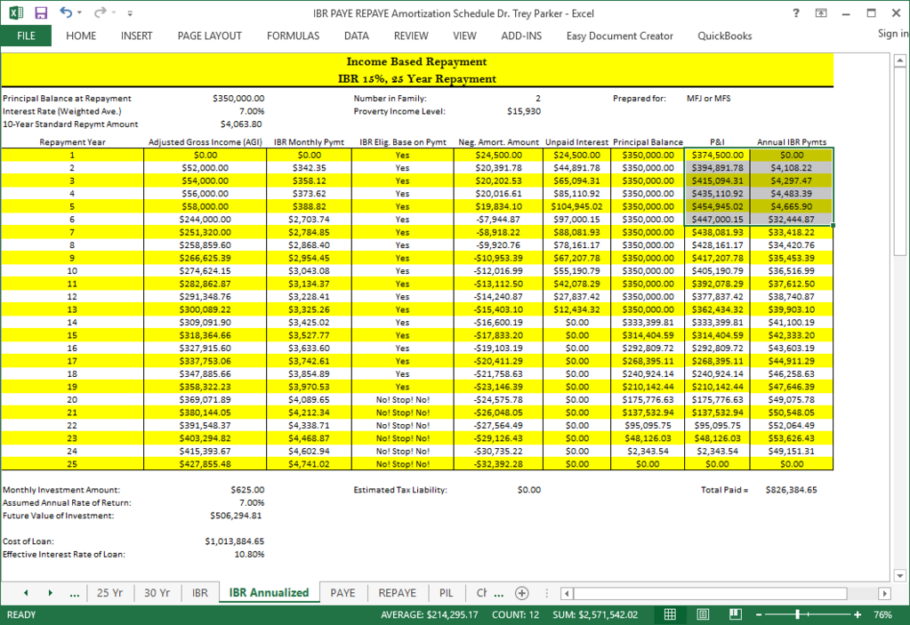Viewport: 910px width, 625px height.
Task: Click Sign in link
Action: pos(892,34)
